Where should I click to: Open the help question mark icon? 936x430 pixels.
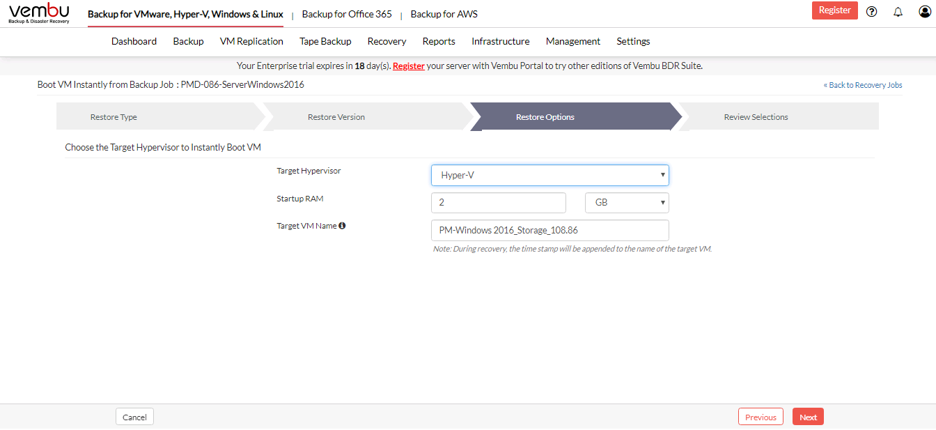tap(871, 11)
